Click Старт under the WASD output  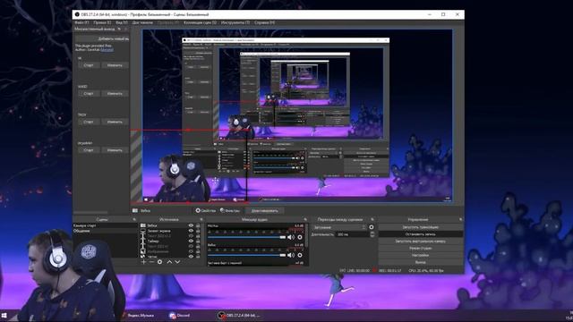(x=89, y=93)
